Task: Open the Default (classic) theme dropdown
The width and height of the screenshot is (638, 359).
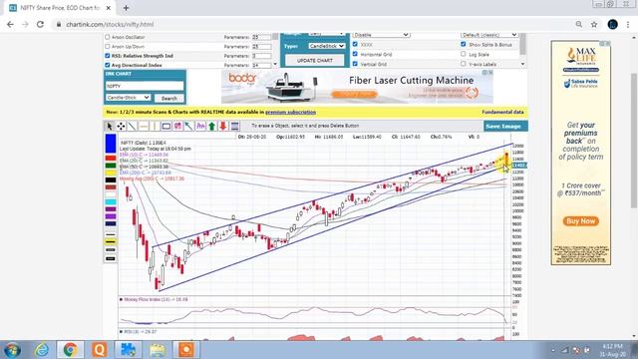Action: (x=489, y=35)
